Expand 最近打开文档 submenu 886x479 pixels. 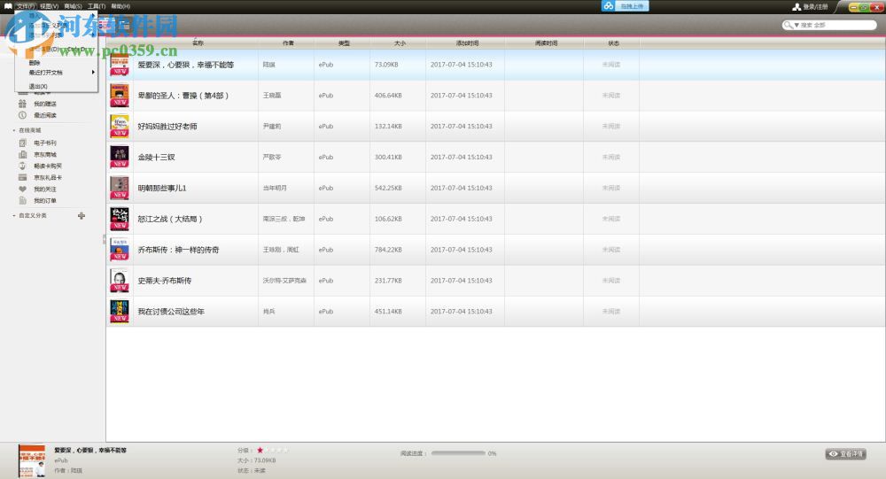click(56, 73)
